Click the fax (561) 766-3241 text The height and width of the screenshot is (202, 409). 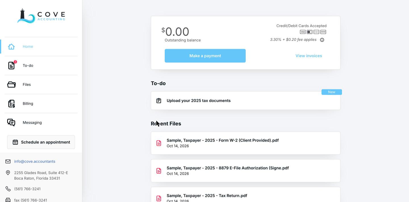click(30, 200)
